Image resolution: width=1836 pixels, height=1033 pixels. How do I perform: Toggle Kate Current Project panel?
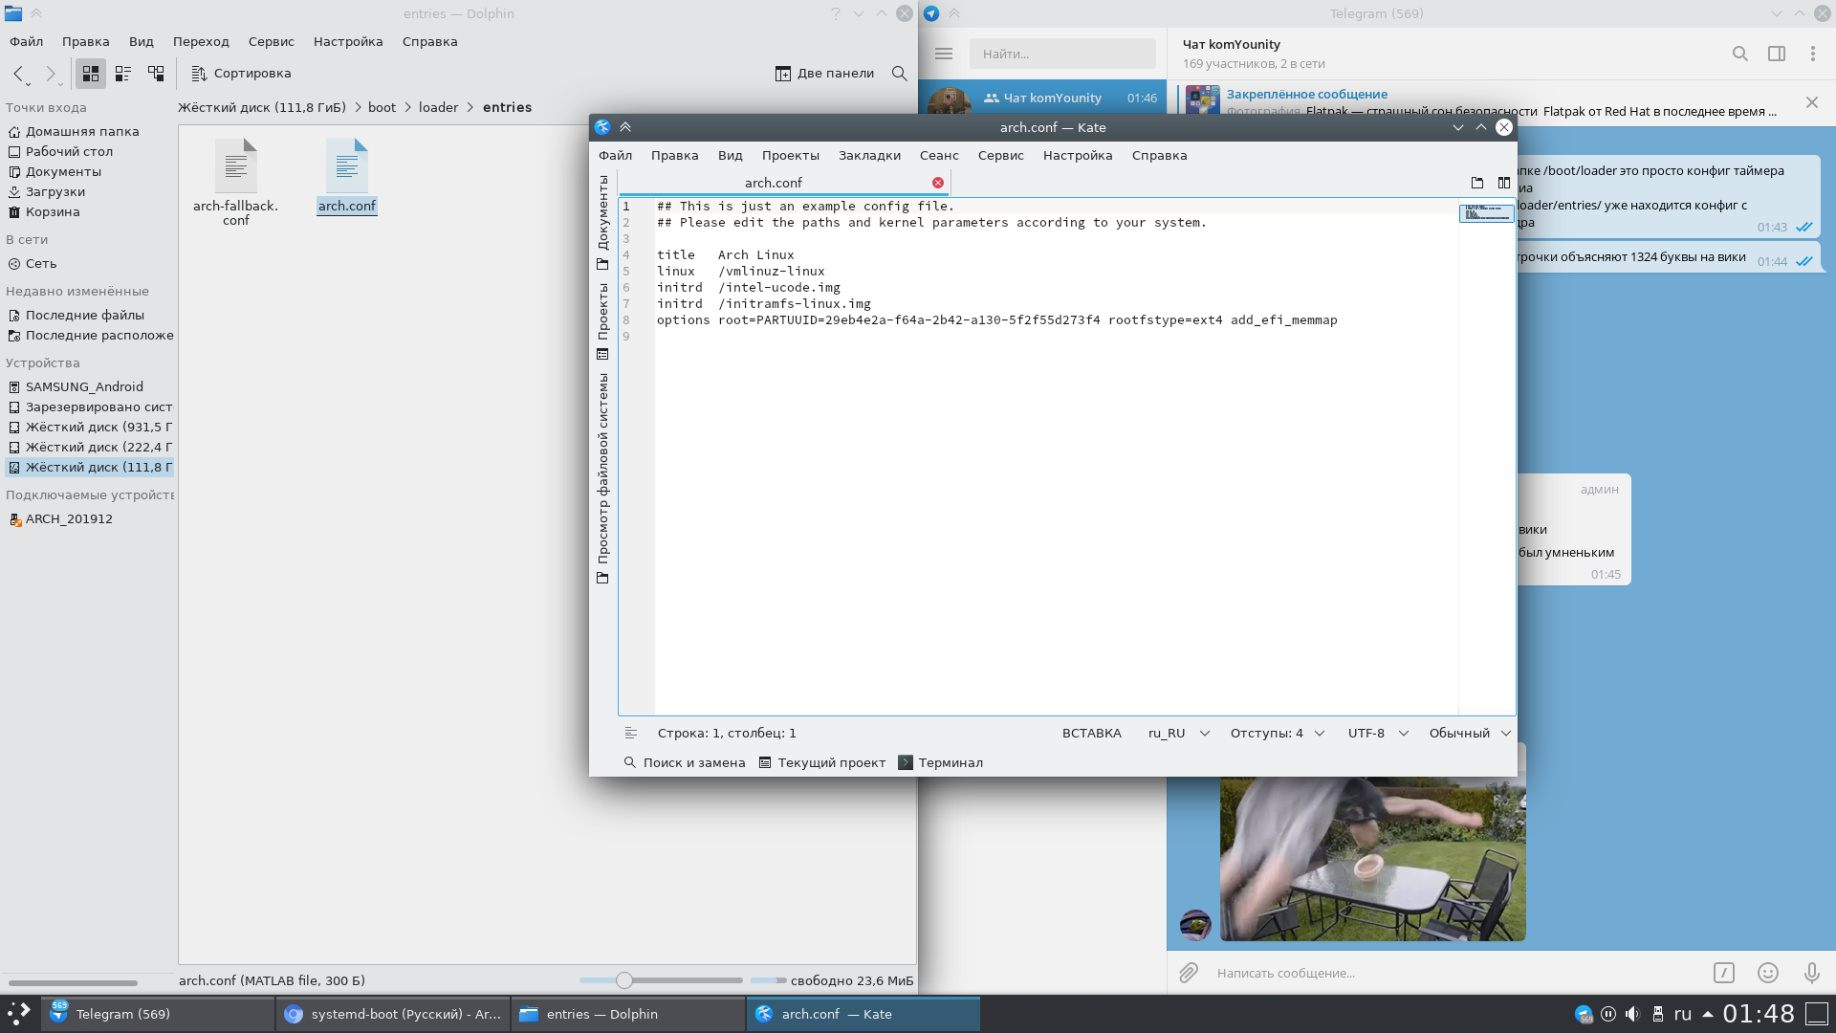[x=822, y=762]
